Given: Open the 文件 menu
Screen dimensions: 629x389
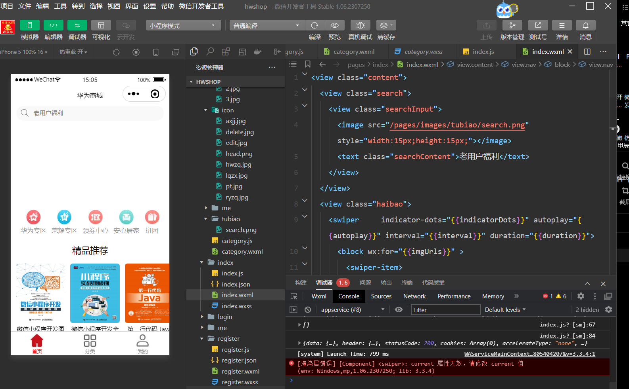Looking at the screenshot, I should pyautogui.click(x=25, y=6).
